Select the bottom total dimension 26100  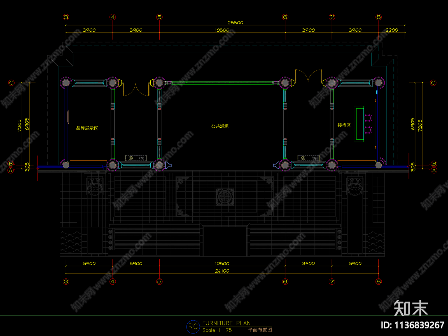click(222, 271)
